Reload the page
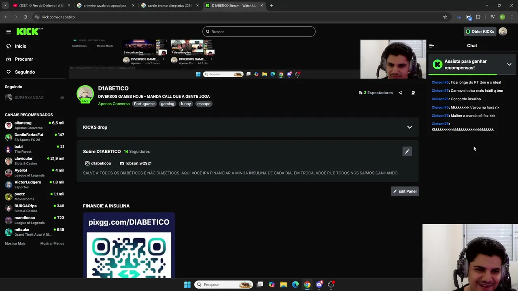The image size is (518, 291). [x=25, y=17]
